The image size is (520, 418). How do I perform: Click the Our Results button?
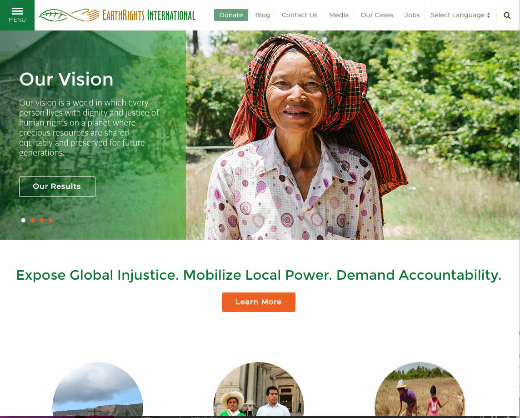(x=57, y=187)
